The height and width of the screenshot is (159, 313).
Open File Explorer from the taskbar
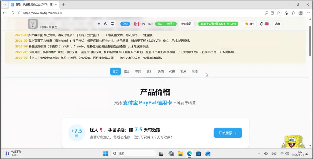pos(180,154)
